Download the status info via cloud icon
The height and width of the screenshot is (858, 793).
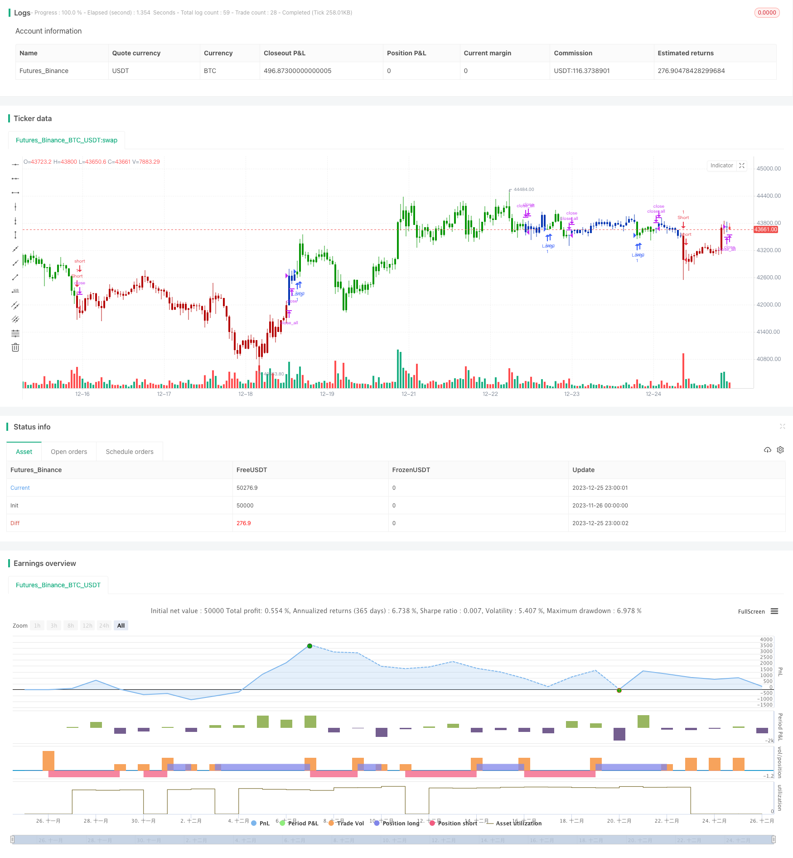767,450
